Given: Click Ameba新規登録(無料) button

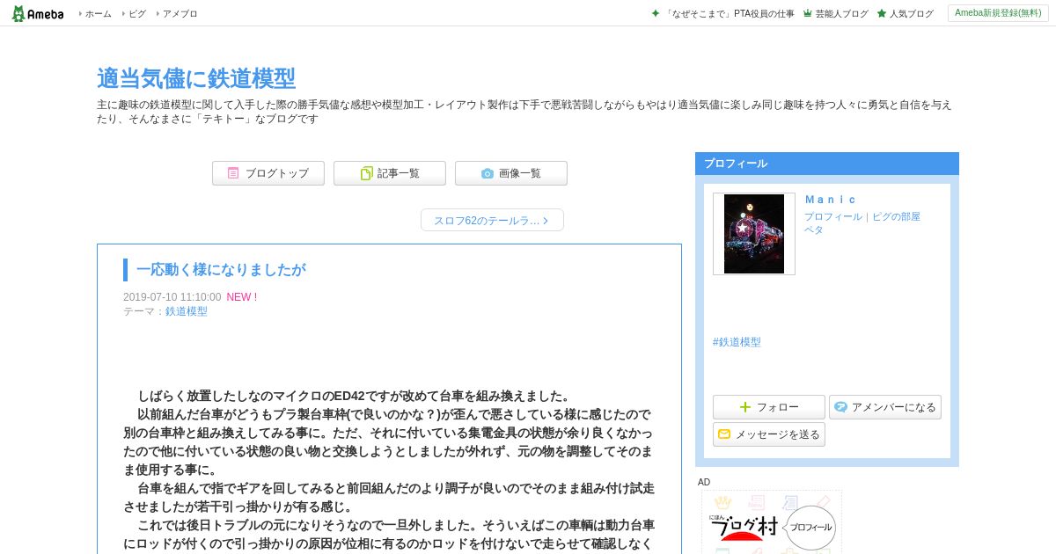Looking at the screenshot, I should [x=998, y=13].
